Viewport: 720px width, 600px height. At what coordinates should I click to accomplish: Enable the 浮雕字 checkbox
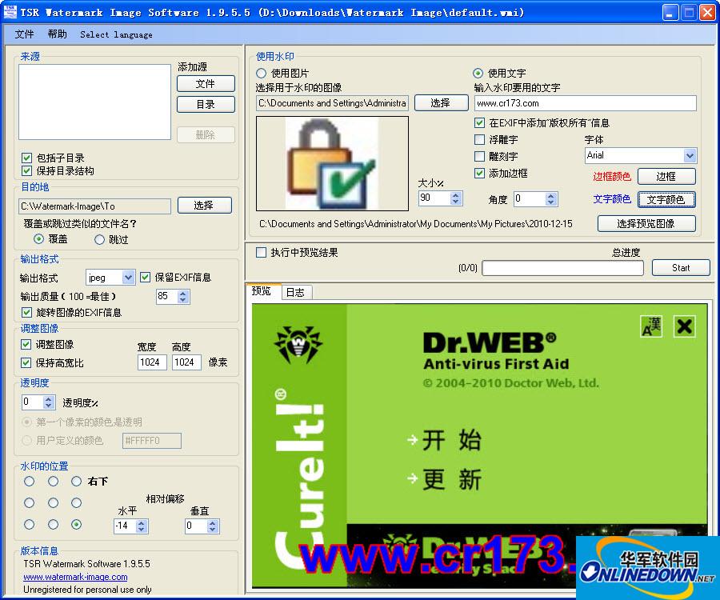479,139
